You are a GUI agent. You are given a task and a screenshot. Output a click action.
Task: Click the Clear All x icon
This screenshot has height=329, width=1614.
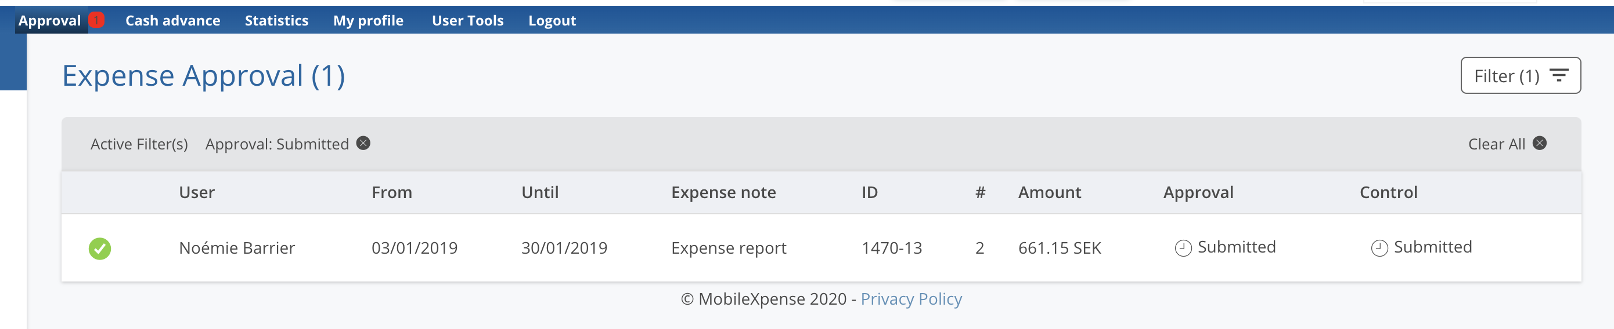[x=1540, y=143]
